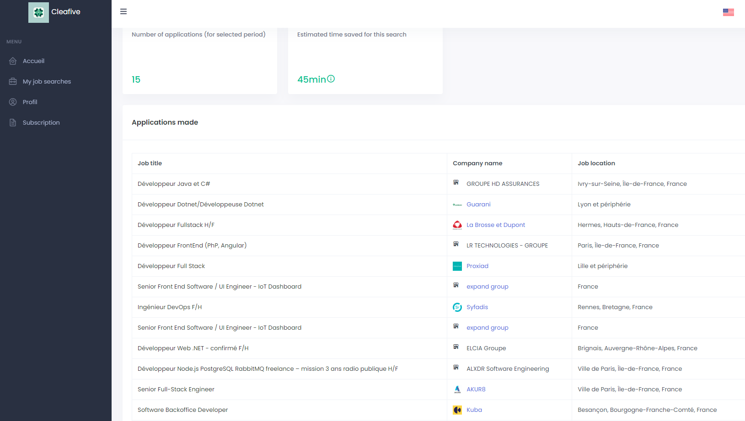Select Développeur FrontEnd (PhP, Angular) title
The width and height of the screenshot is (745, 421).
(x=192, y=246)
